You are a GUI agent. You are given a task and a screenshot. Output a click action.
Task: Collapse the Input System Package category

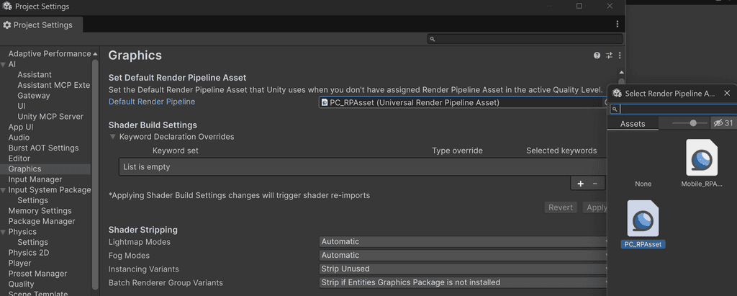4,190
